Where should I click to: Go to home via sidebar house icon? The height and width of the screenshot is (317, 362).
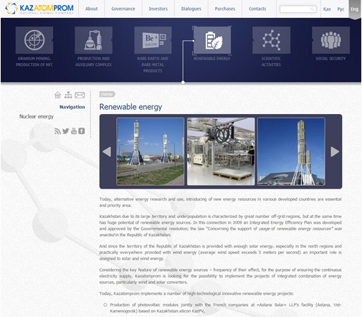coord(57,95)
